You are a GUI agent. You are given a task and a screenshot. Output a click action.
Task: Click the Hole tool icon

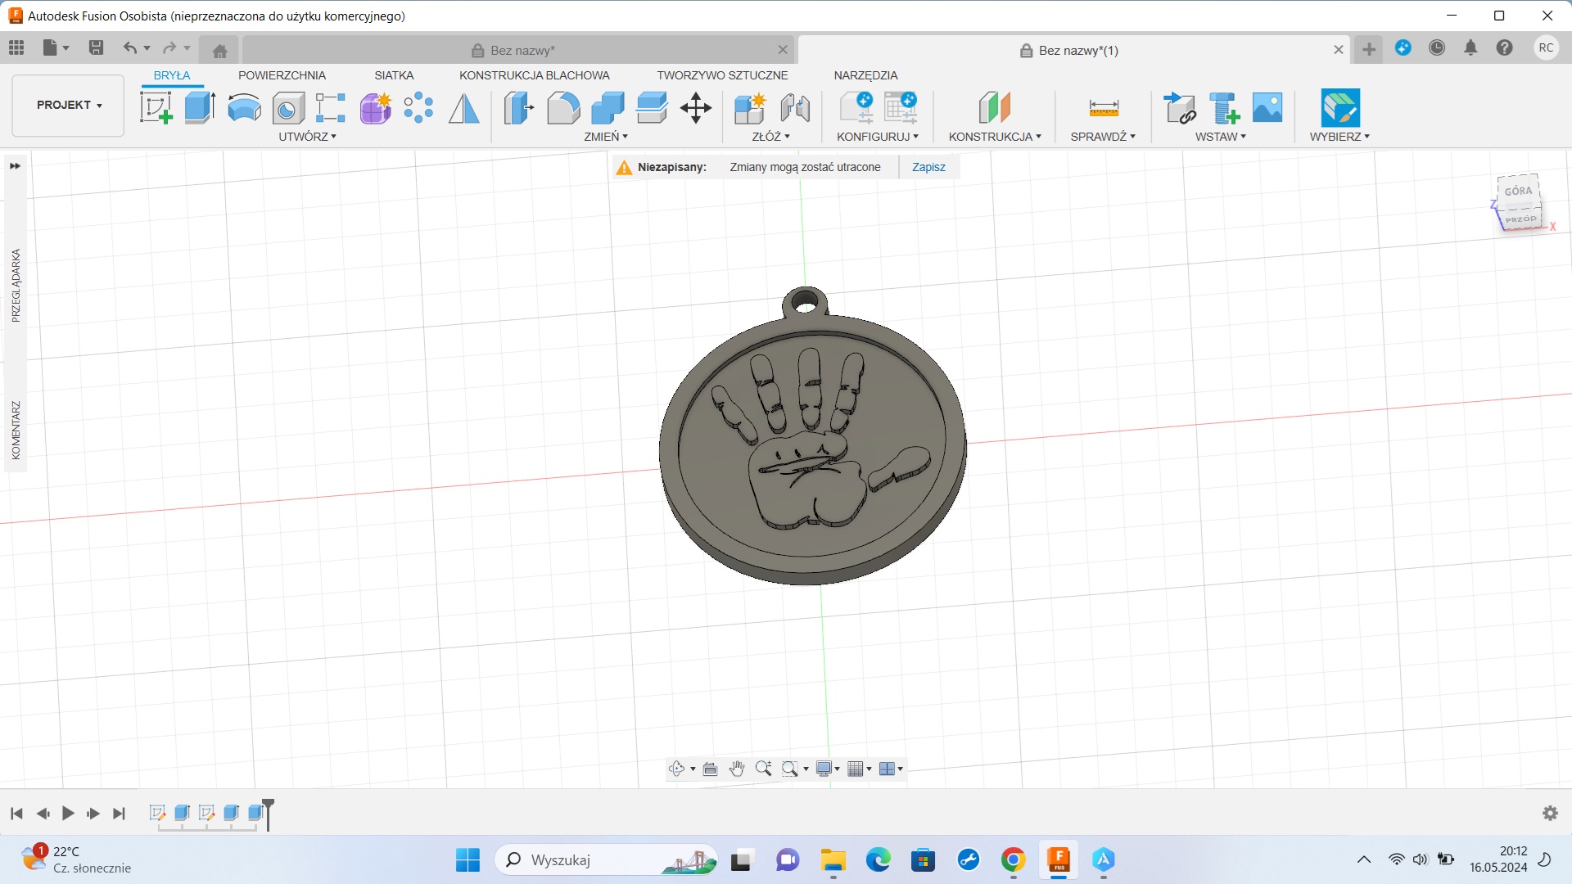click(287, 107)
